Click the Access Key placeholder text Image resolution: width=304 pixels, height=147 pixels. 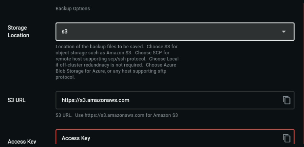76,138
